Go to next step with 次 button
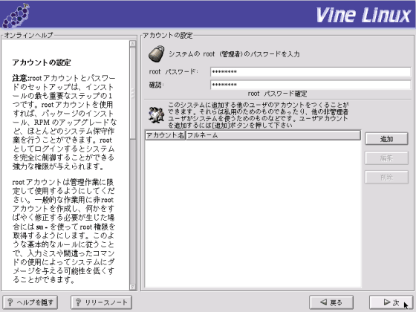The width and height of the screenshot is (416, 312). pos(391,302)
